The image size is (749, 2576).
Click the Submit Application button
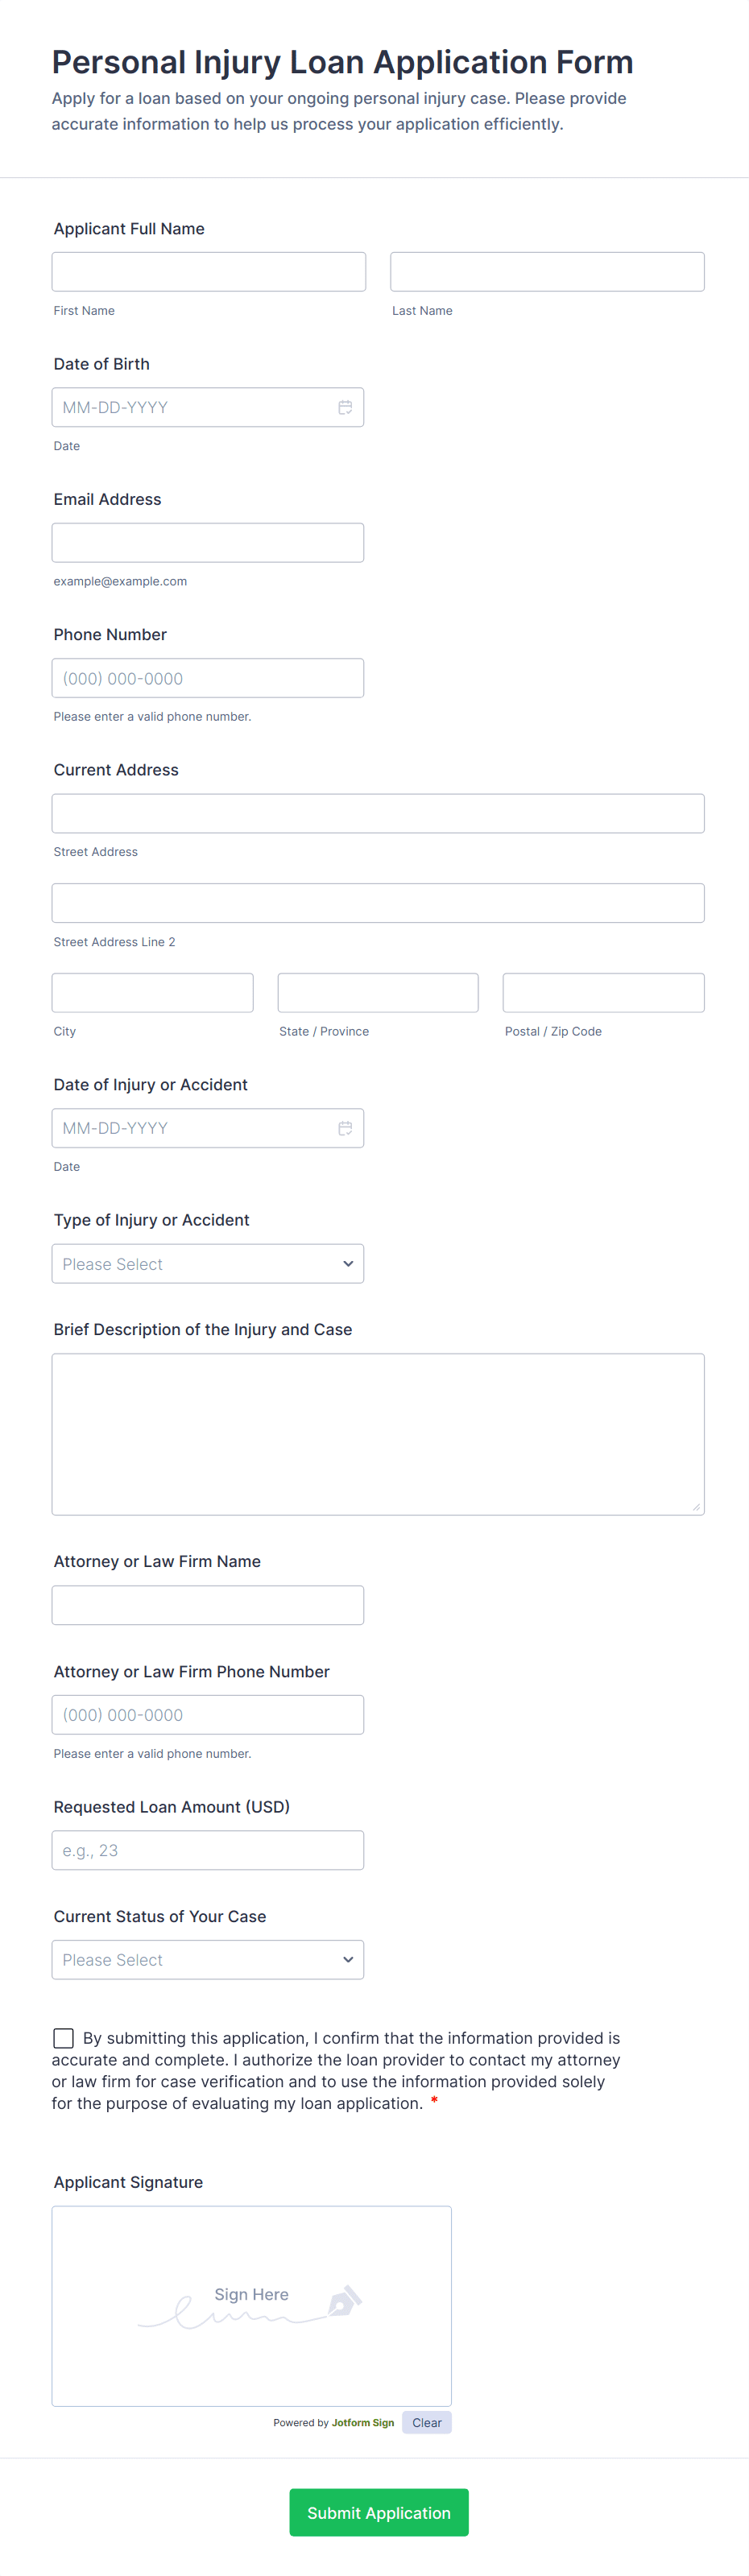[x=378, y=2512]
